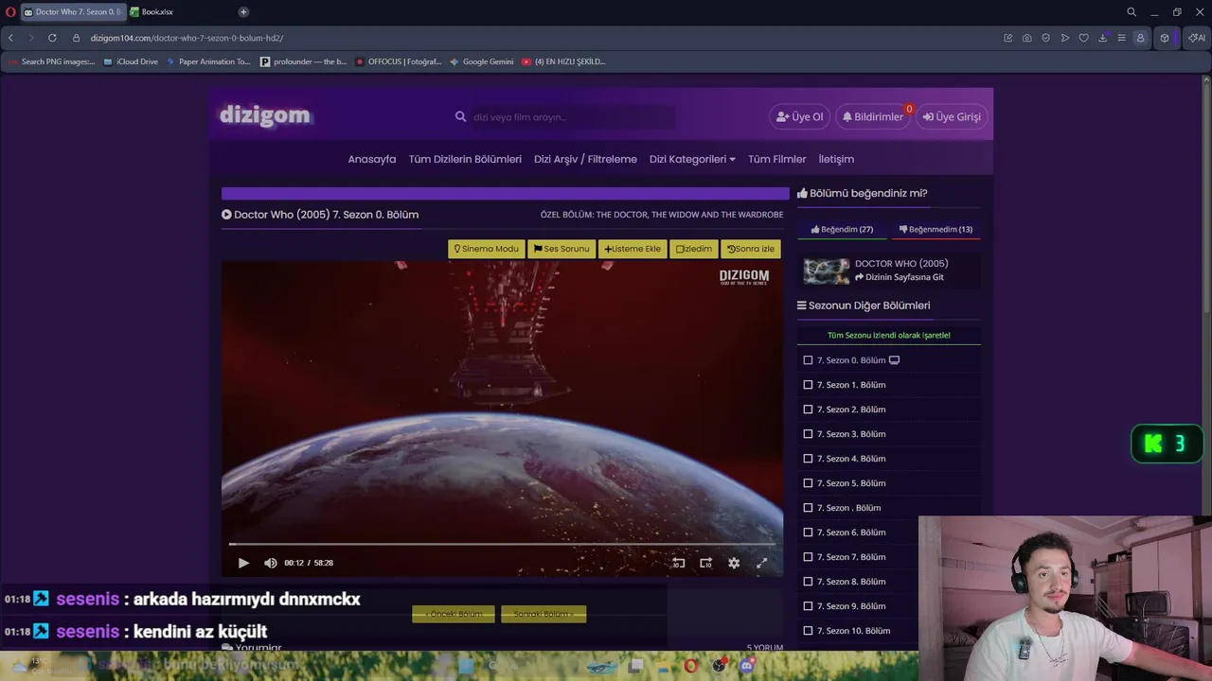Image resolution: width=1212 pixels, height=681 pixels.
Task: Click the Listeme Ekle button
Action: point(633,249)
